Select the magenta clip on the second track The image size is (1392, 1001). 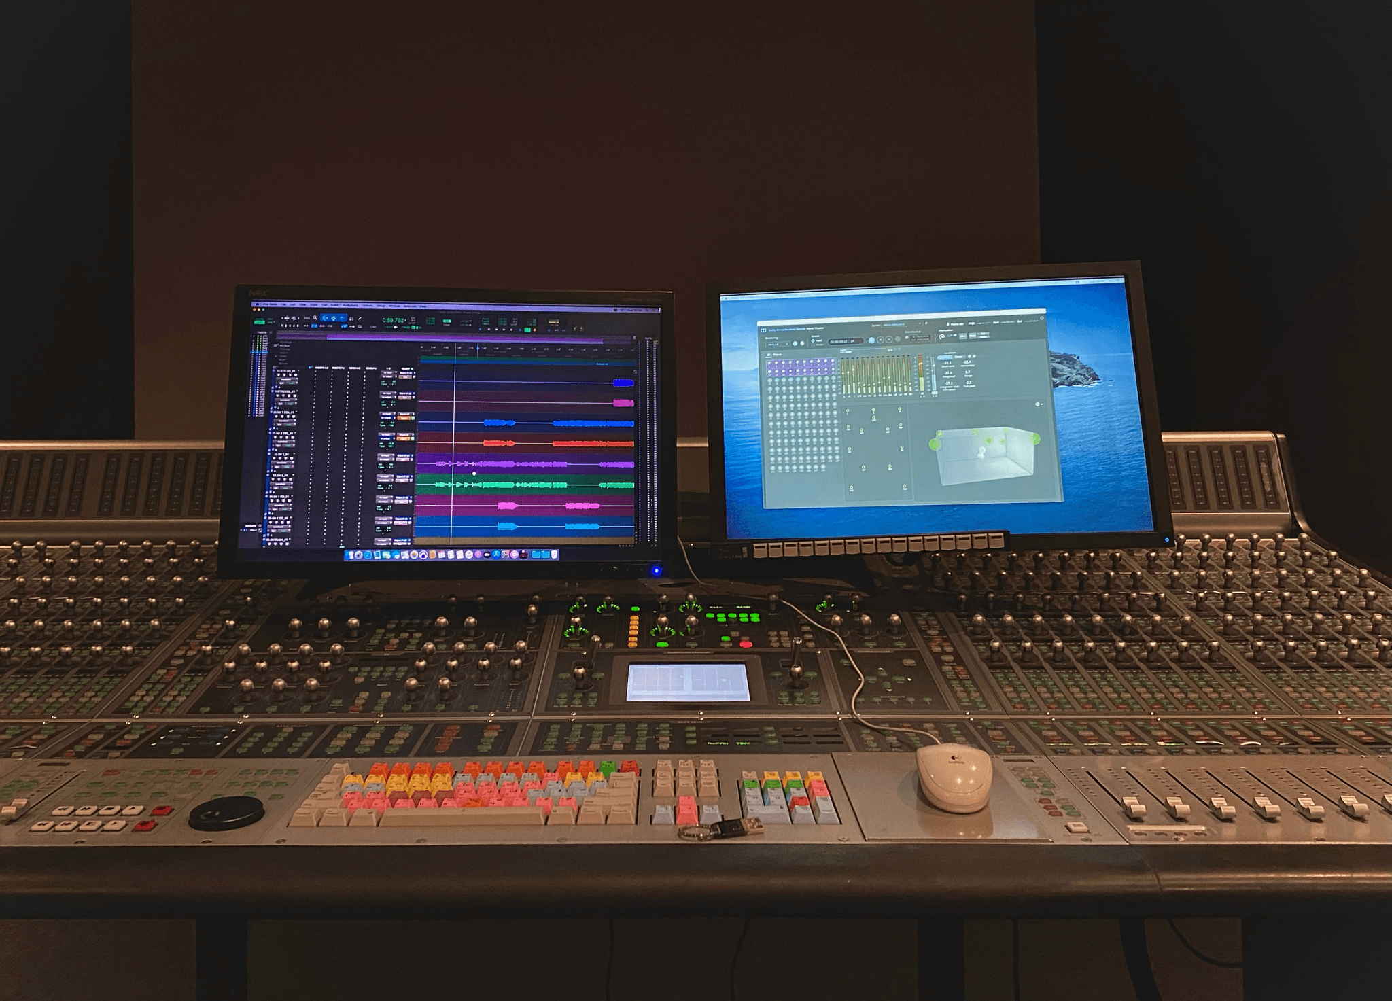[623, 403]
